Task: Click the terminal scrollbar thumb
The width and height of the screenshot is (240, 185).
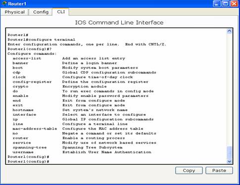Action: [x=229, y=152]
